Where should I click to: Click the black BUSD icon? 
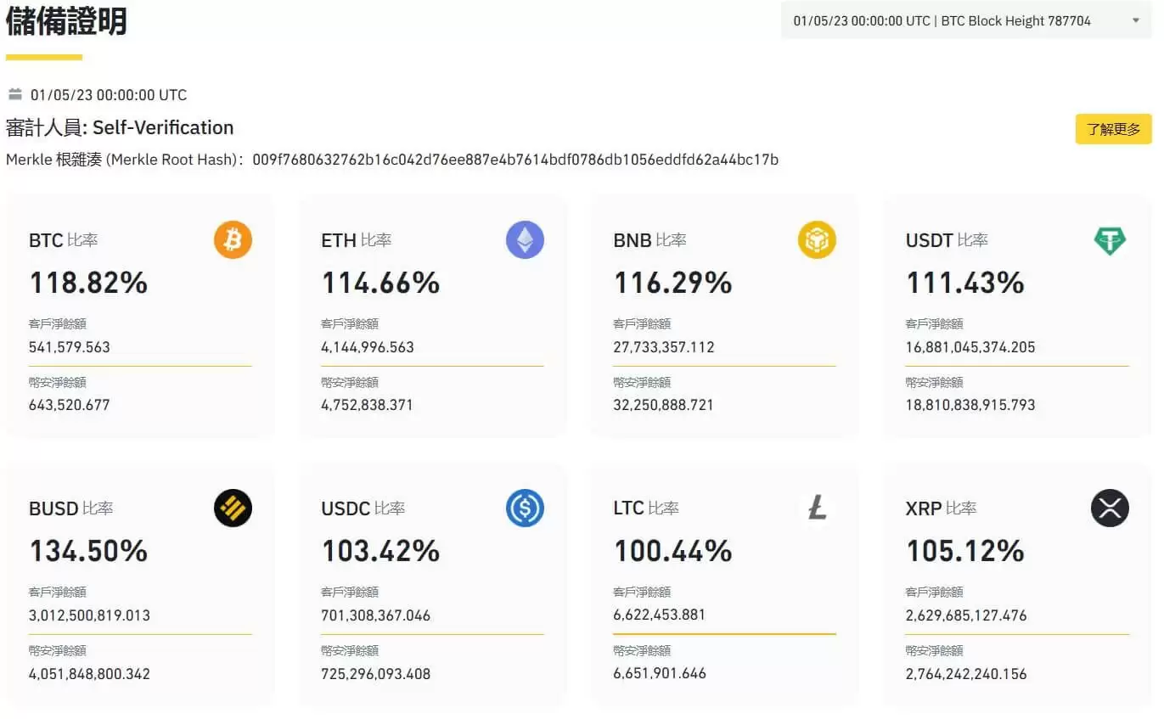[233, 508]
